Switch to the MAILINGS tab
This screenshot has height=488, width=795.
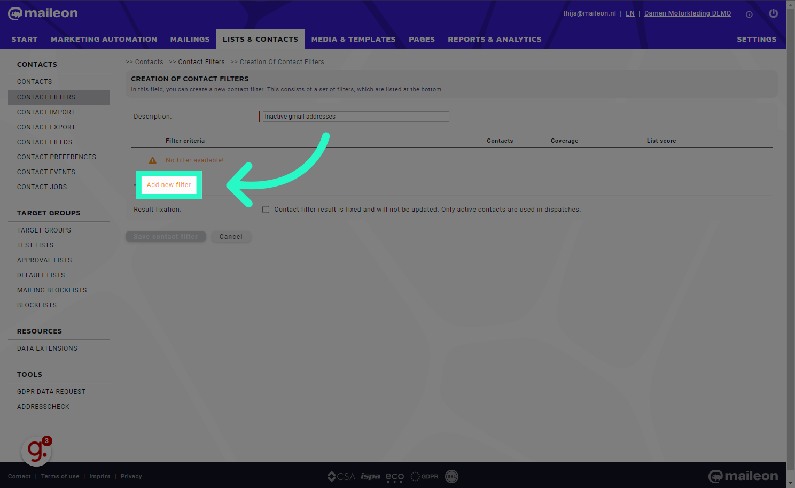190,39
